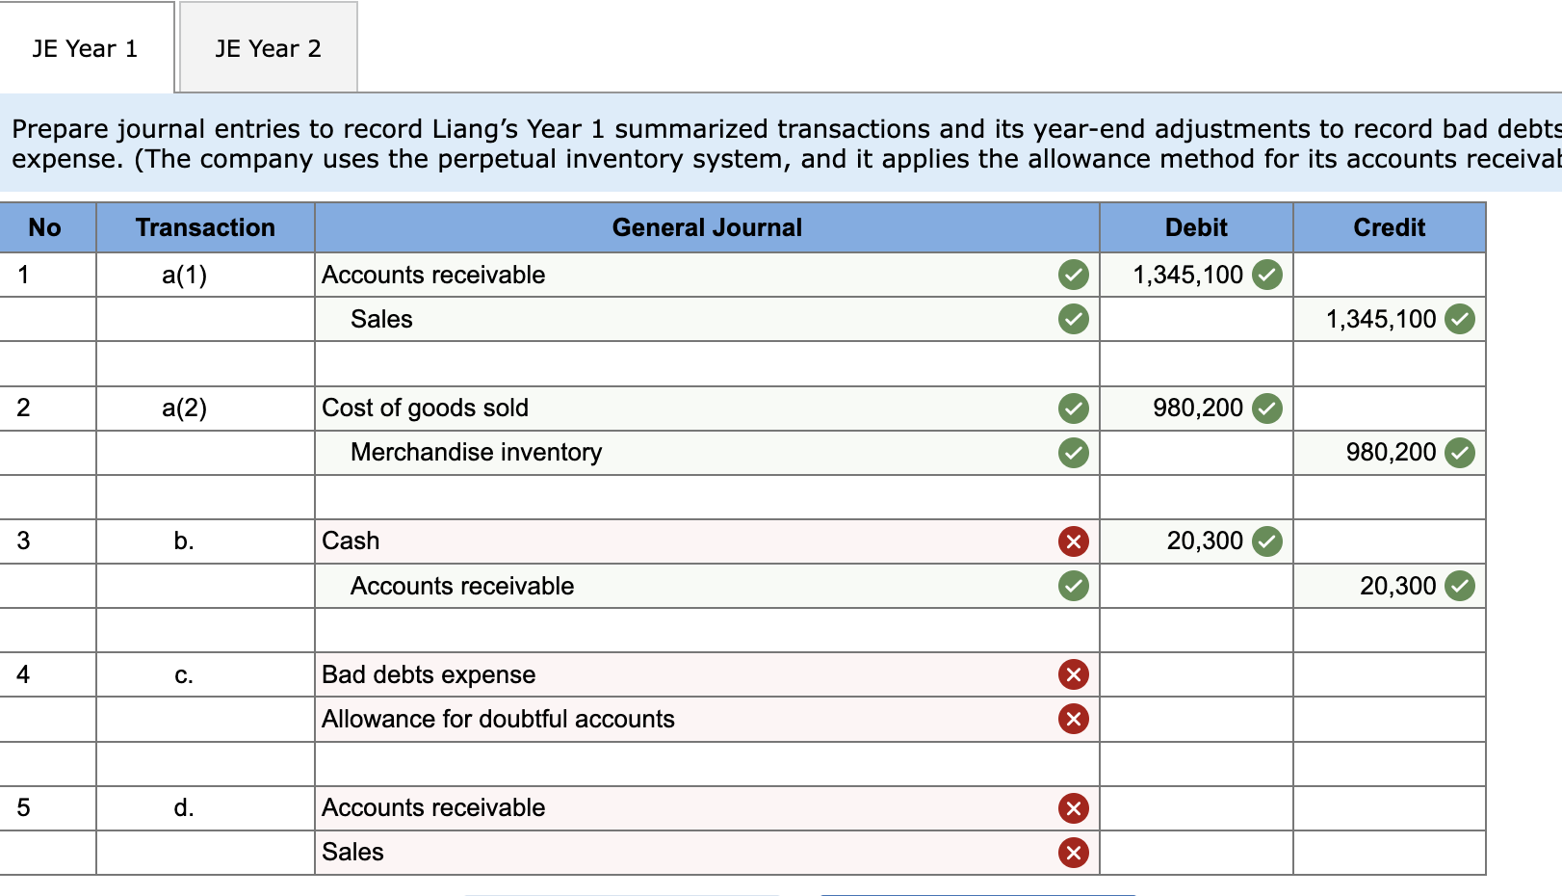
Task: Select the Cash account field in transaction b
Action: pyautogui.click(x=707, y=541)
